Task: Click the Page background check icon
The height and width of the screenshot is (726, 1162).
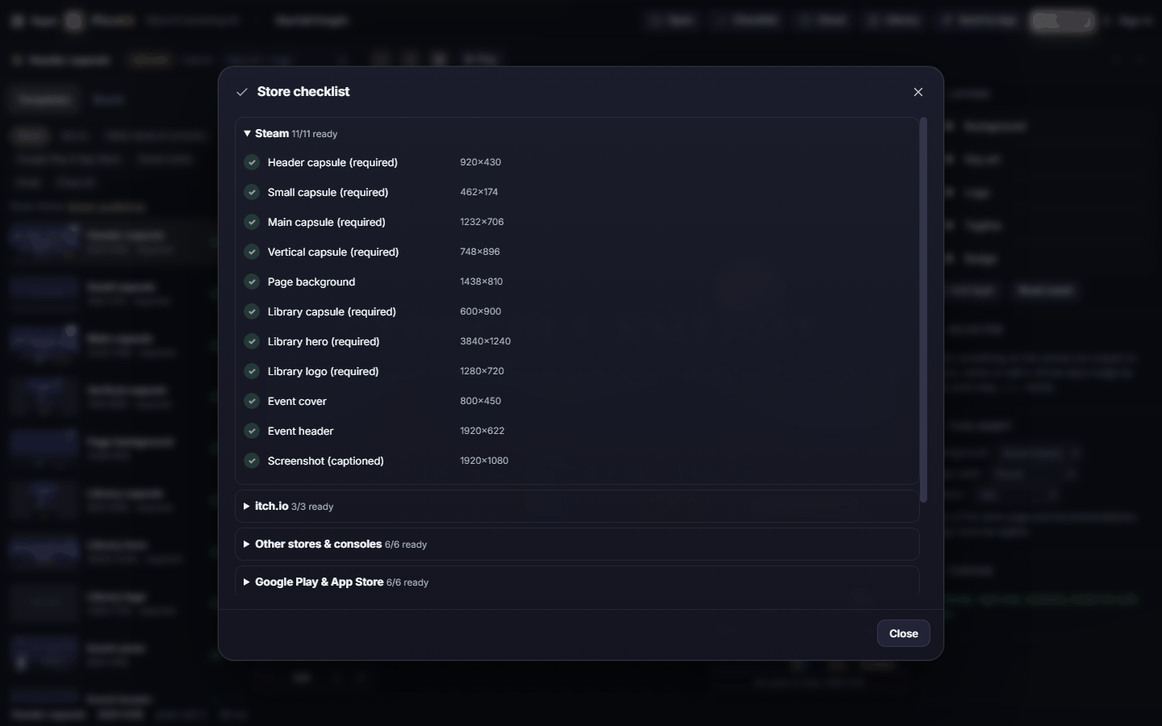Action: 252,282
